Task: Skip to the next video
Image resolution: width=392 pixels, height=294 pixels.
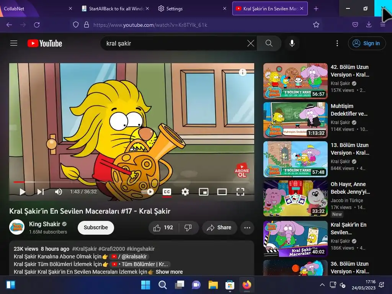Action: click(x=41, y=192)
